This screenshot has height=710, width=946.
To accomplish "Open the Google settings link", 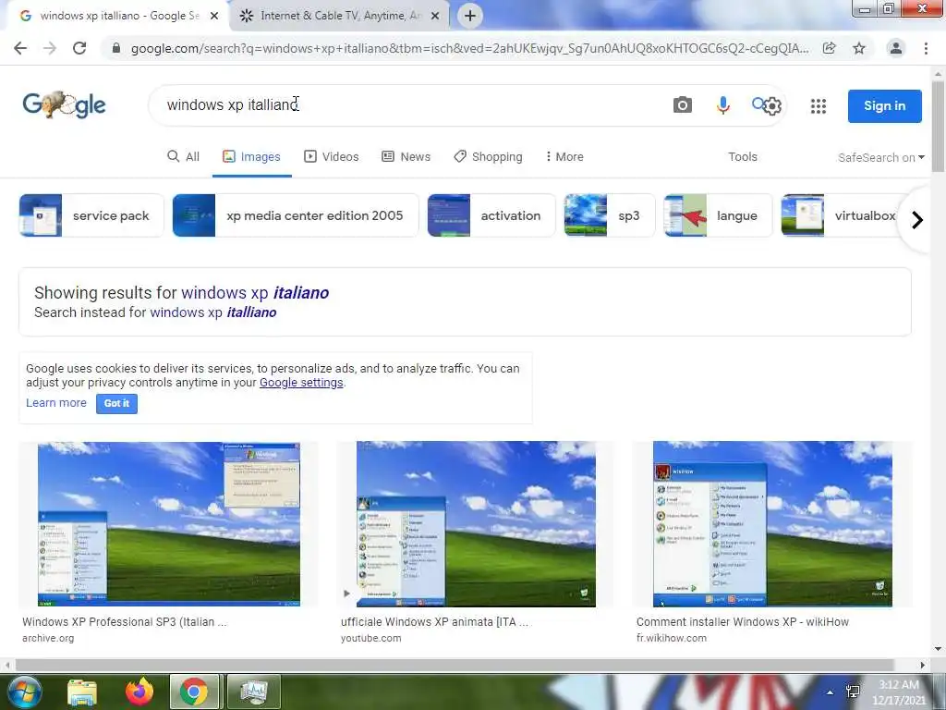I will tap(301, 383).
